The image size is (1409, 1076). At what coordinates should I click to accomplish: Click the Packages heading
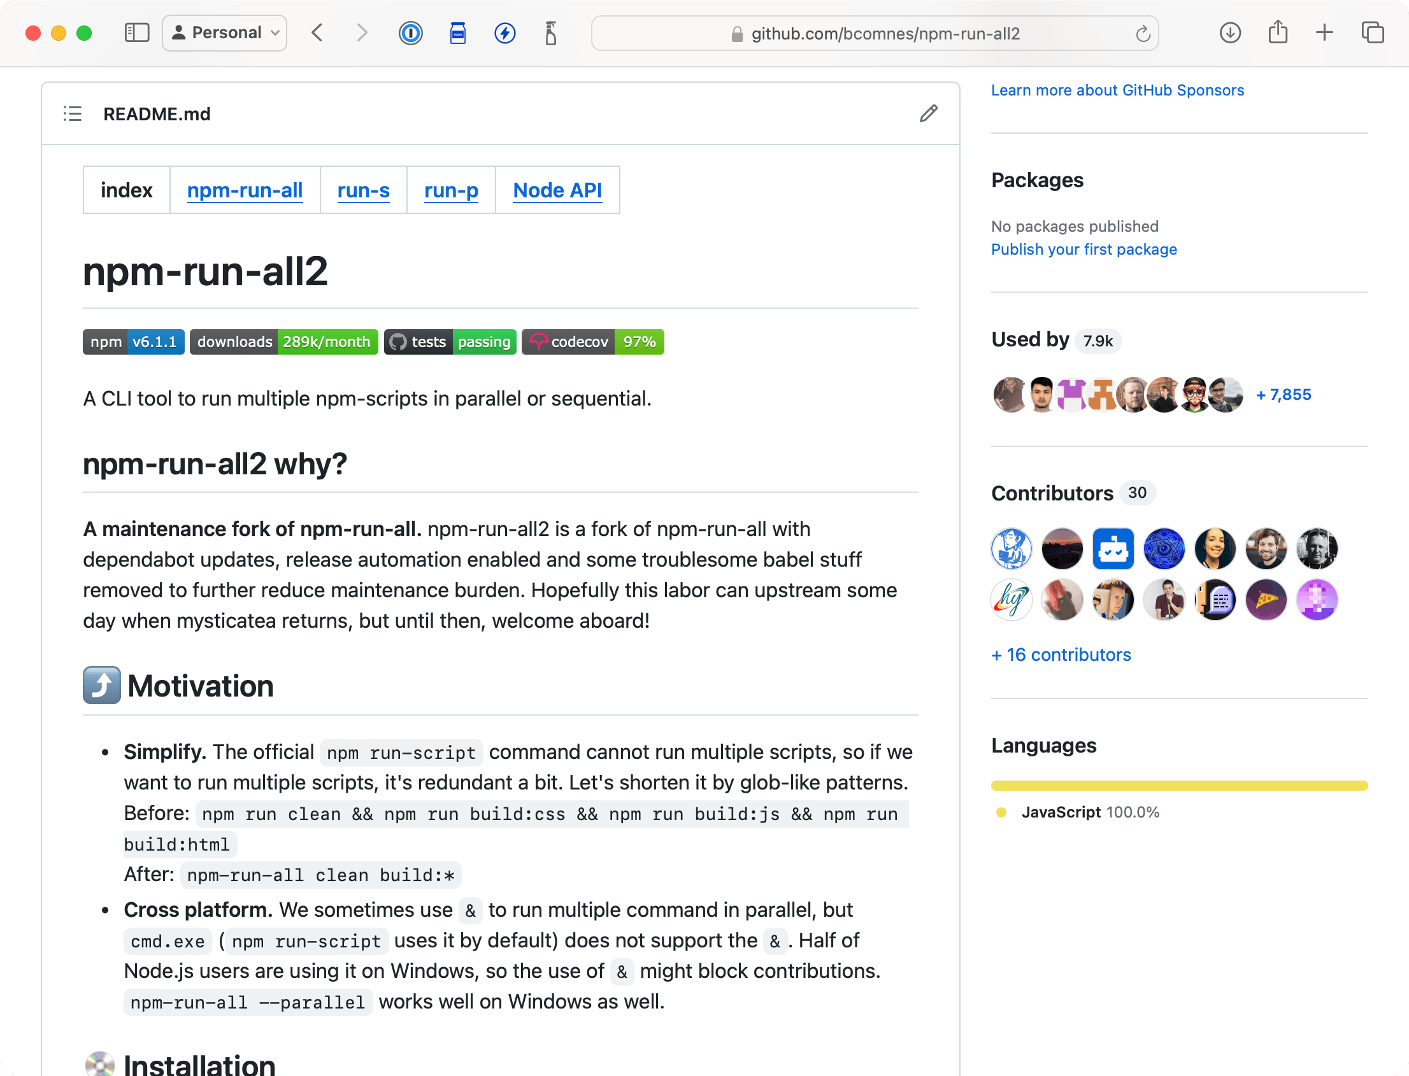tap(1037, 181)
